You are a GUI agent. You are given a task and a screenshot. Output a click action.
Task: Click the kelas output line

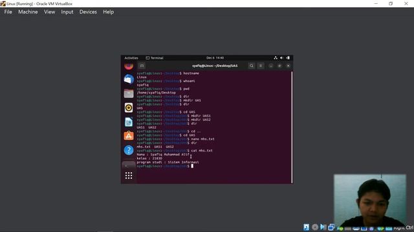(149, 159)
